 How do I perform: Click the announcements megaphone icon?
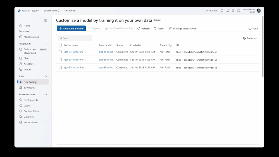click(x=227, y=11)
